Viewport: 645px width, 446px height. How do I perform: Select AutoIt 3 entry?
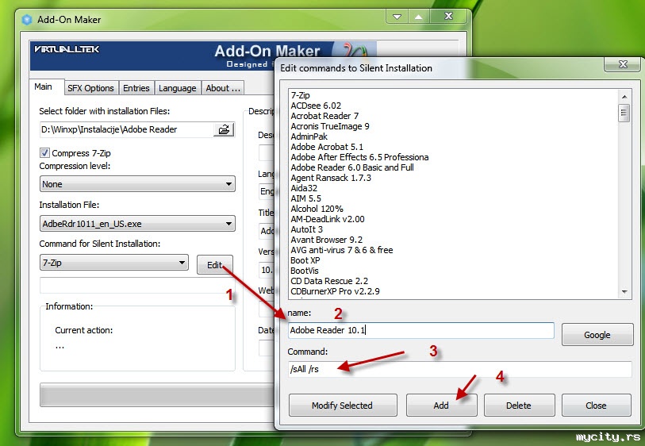(x=306, y=229)
